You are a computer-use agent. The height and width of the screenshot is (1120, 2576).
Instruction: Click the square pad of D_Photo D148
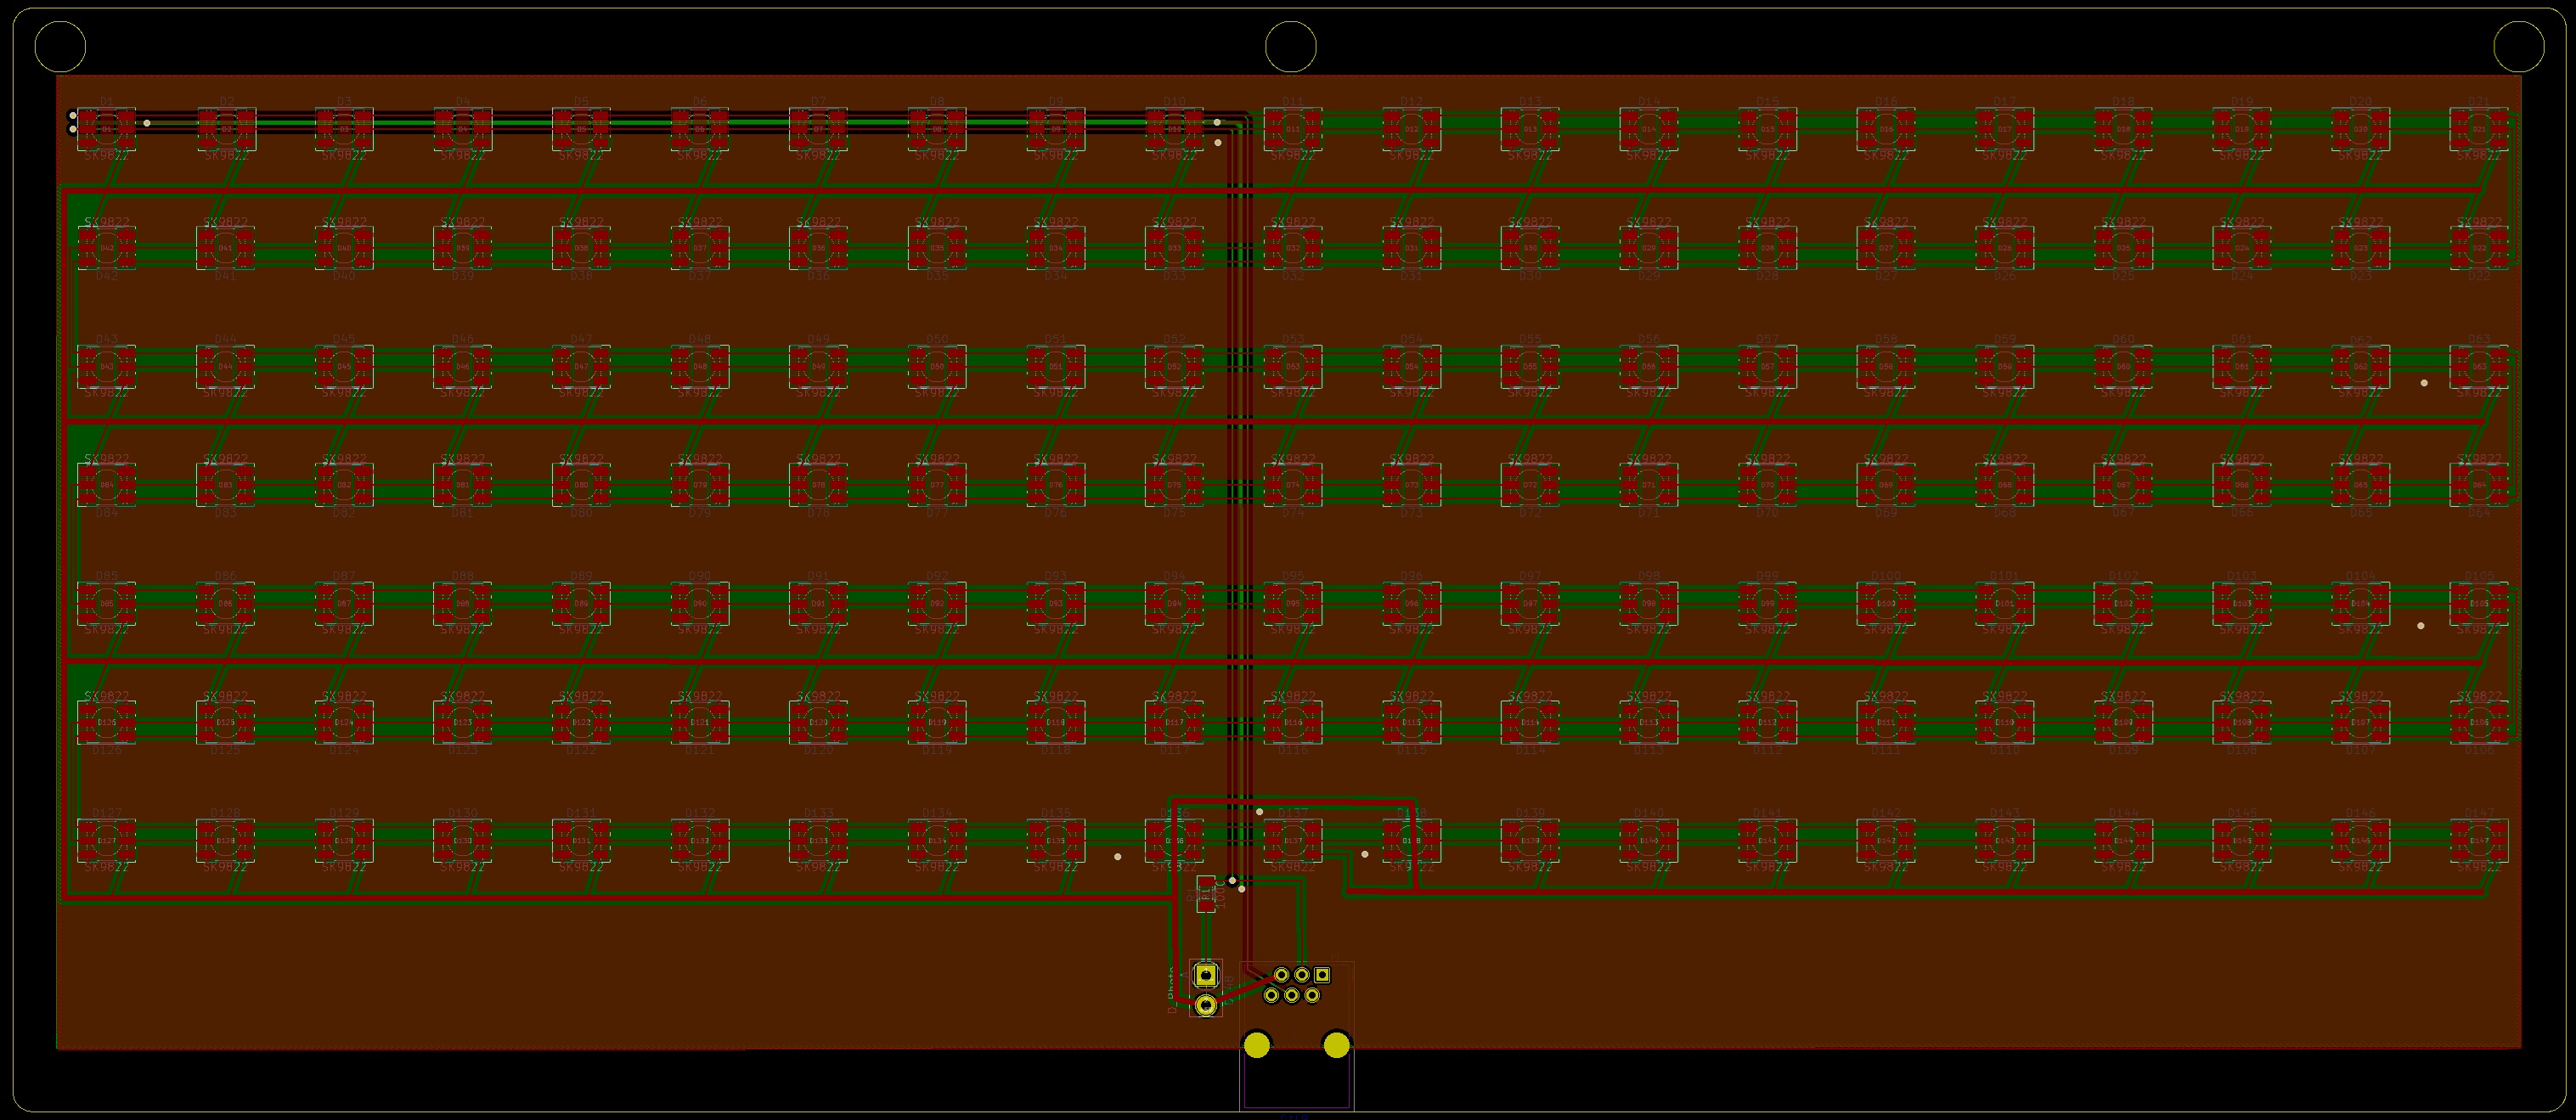pyautogui.click(x=1206, y=974)
